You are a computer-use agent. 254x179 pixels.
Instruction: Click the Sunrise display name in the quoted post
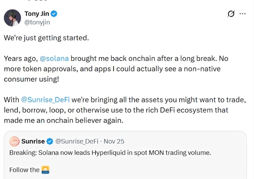(33, 141)
